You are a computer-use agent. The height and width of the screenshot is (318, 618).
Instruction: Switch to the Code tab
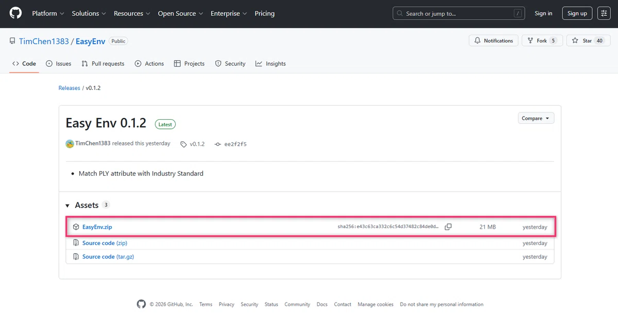(24, 64)
